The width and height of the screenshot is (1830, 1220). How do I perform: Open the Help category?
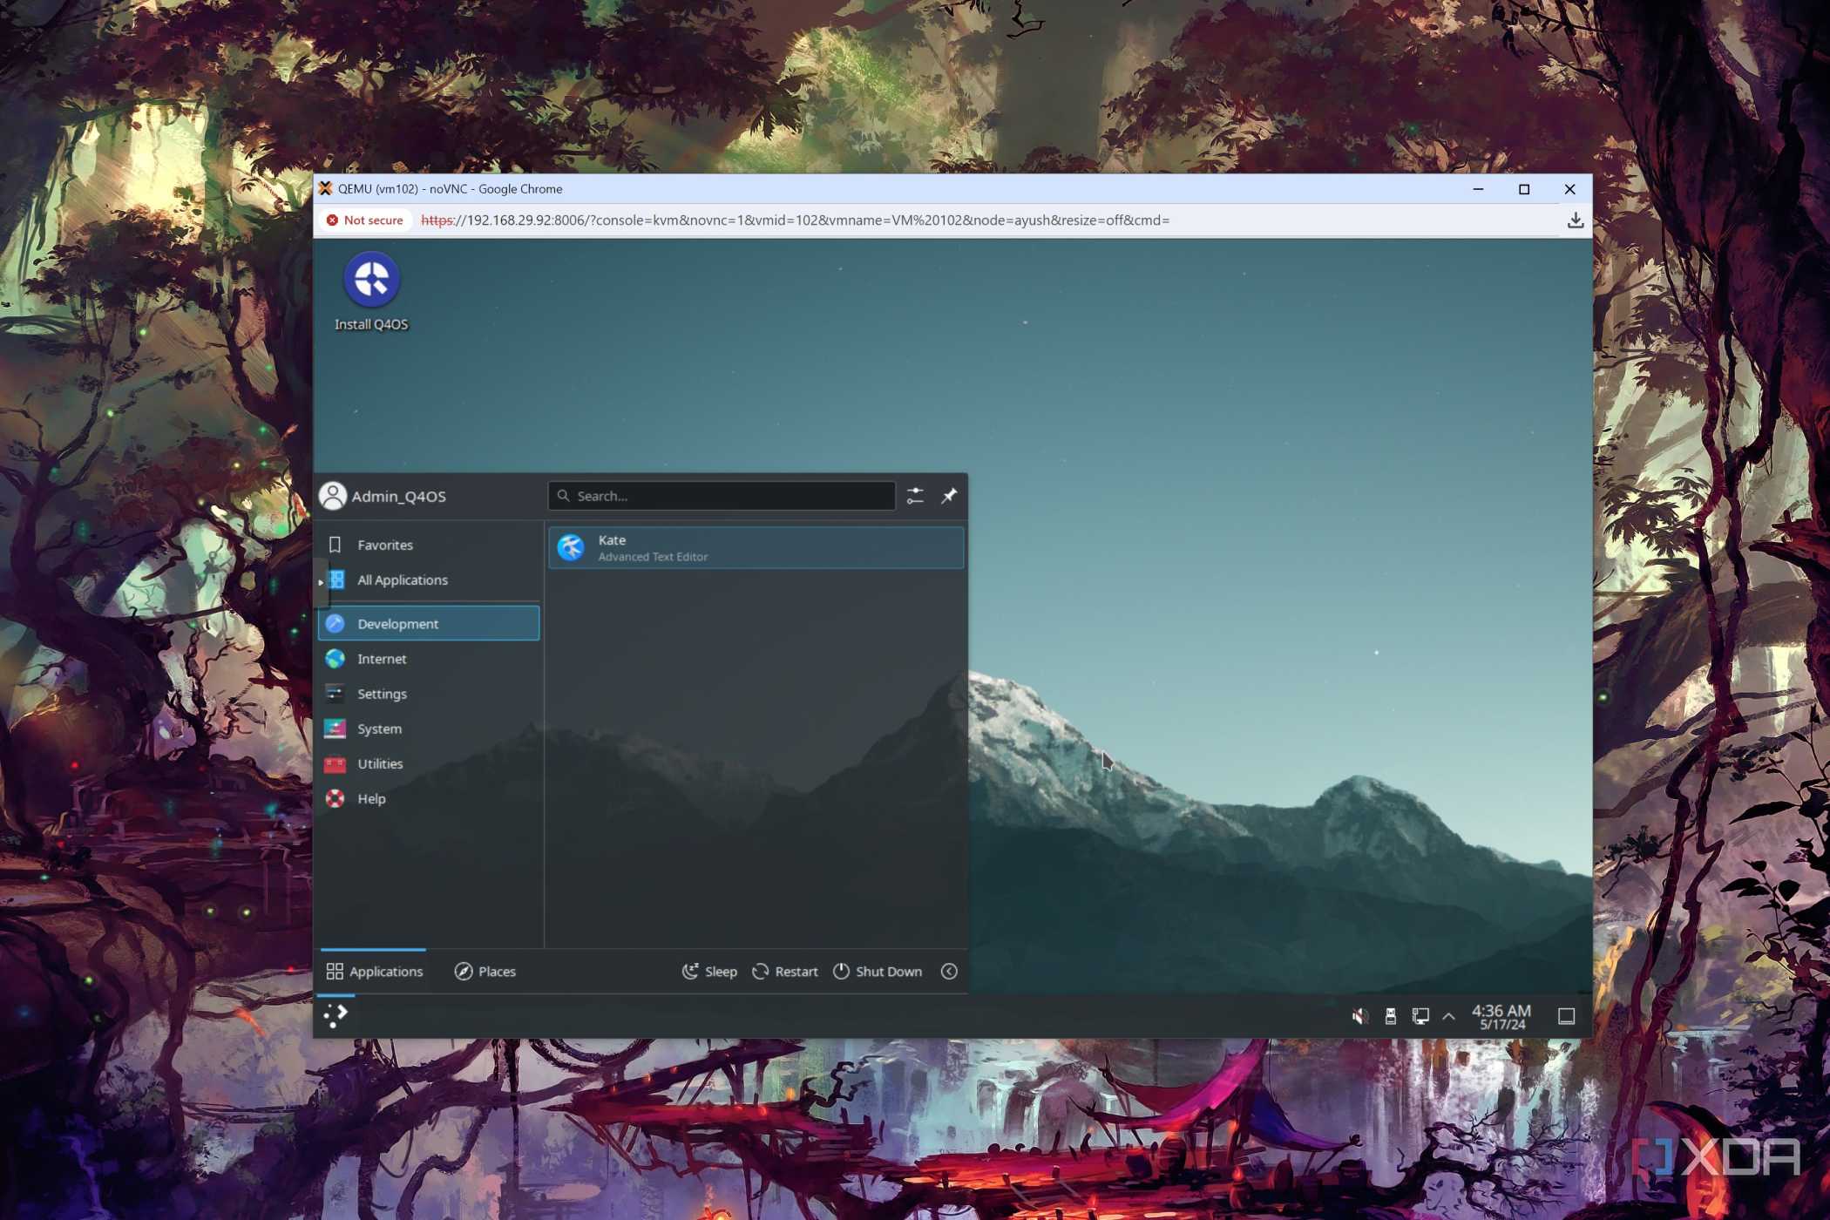click(x=429, y=798)
